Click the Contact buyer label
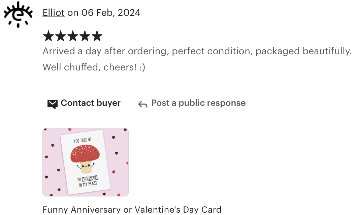The height and width of the screenshot is (215, 353). click(91, 103)
